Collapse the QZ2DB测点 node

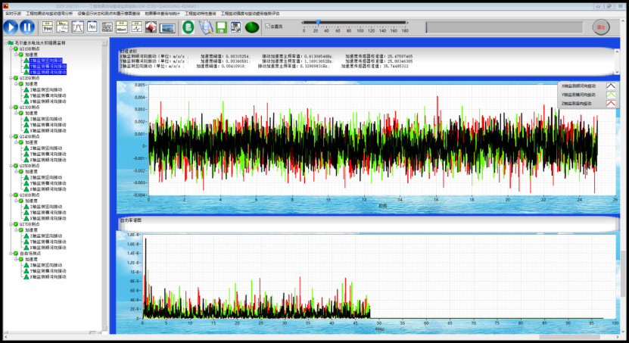coord(11,78)
